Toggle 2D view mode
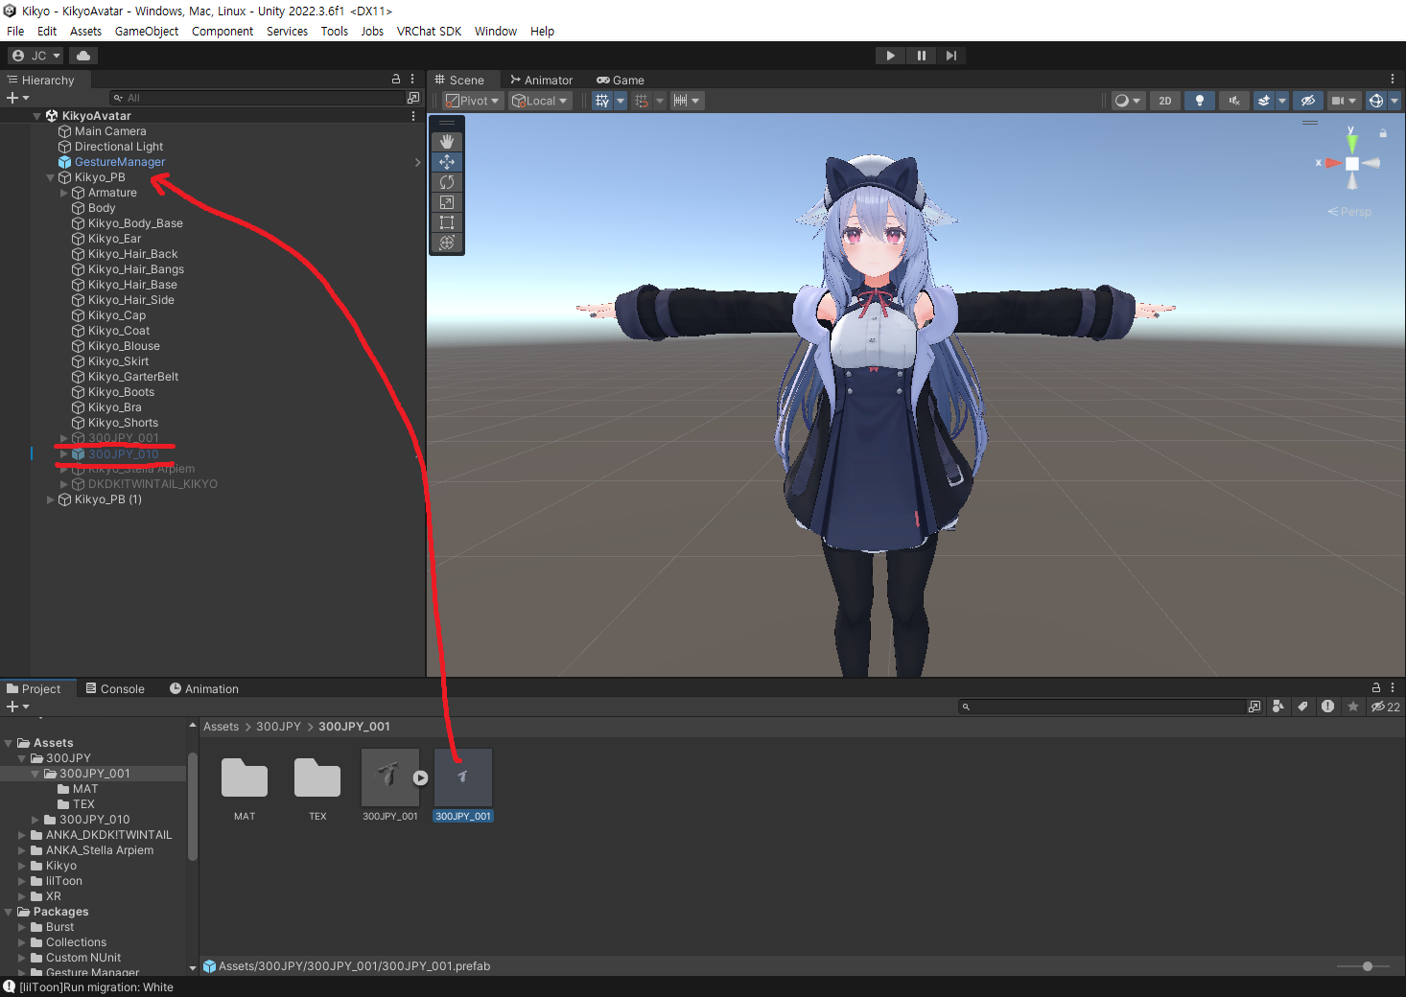The image size is (1406, 997). 1165,101
